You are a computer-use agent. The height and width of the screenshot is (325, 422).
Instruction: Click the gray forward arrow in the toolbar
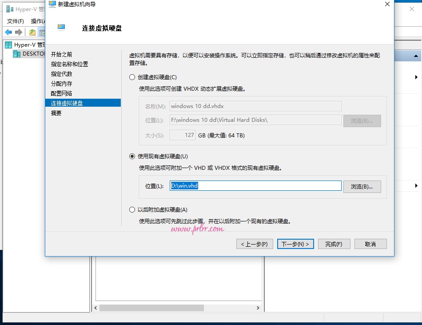(18, 32)
